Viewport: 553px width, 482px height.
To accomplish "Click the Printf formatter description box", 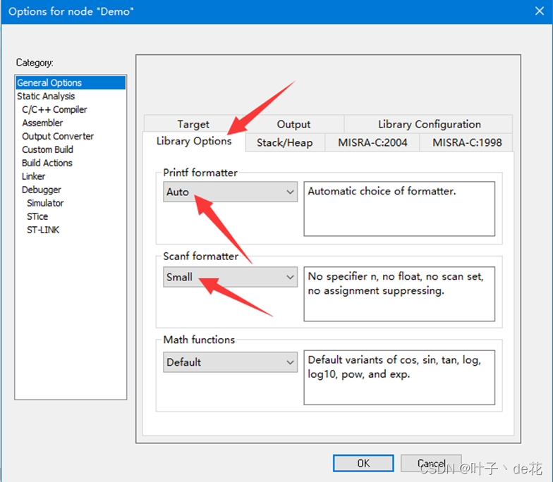I will pos(399,209).
